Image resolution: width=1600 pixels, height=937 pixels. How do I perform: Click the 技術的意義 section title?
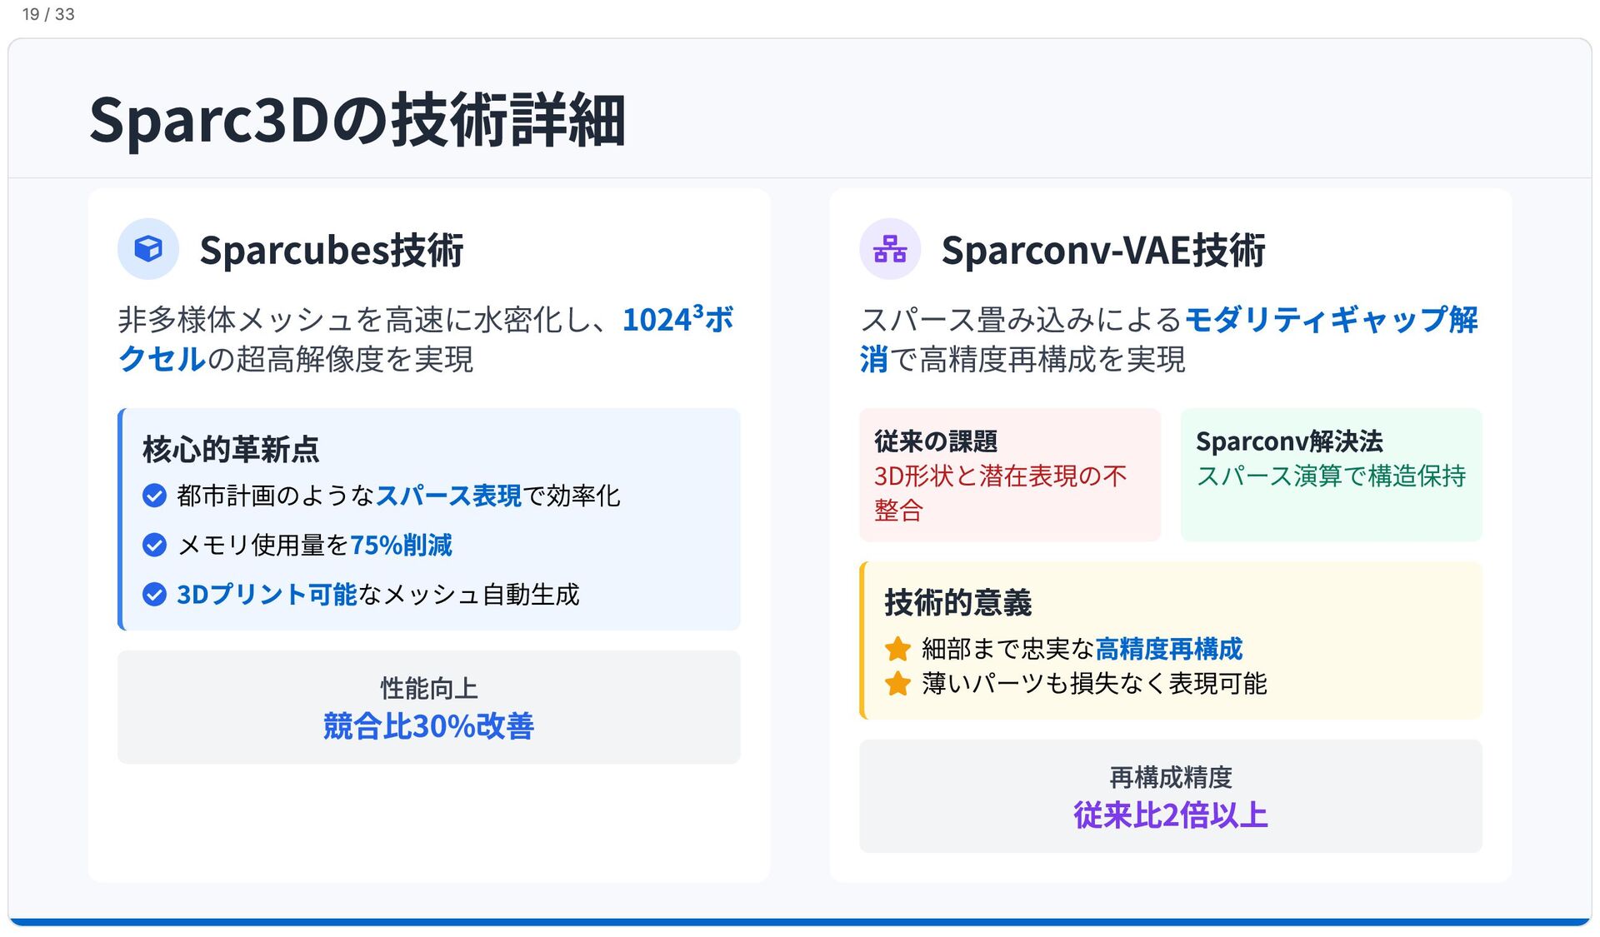(958, 602)
